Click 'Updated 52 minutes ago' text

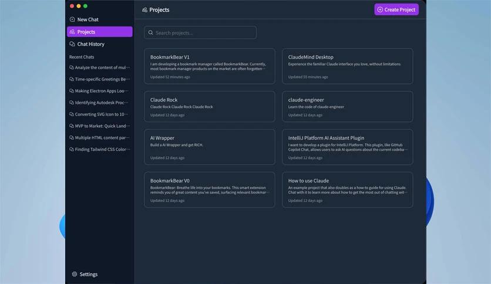(x=170, y=77)
